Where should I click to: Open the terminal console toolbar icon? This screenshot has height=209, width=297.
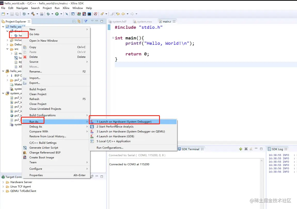[x=73, y=14]
